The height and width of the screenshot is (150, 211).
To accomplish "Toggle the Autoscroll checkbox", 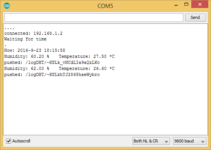I will tap(8, 141).
